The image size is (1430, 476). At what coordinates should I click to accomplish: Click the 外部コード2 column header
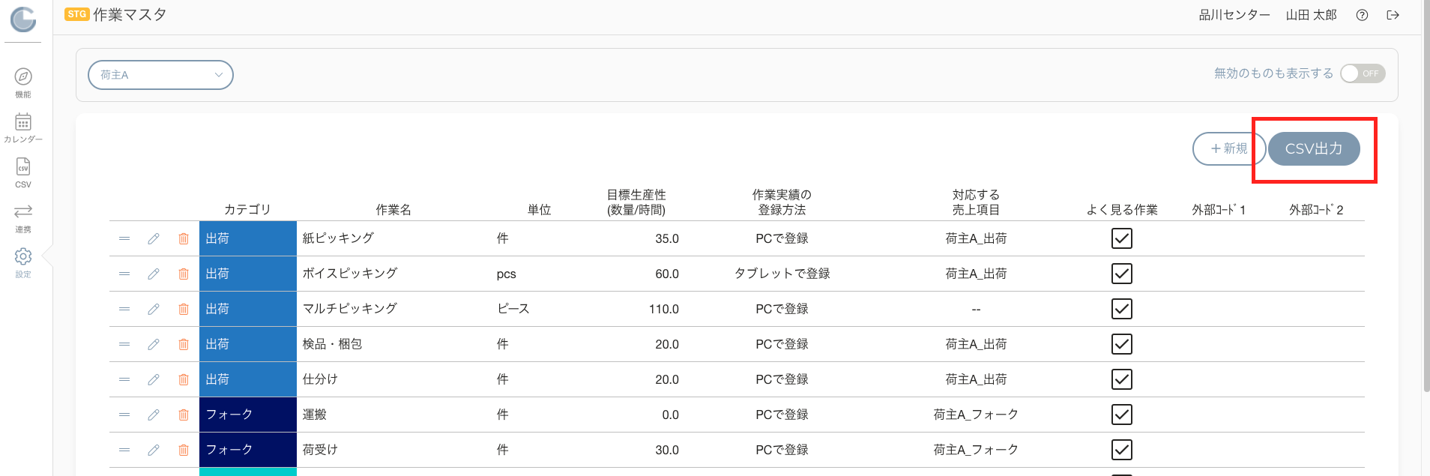[1316, 210]
